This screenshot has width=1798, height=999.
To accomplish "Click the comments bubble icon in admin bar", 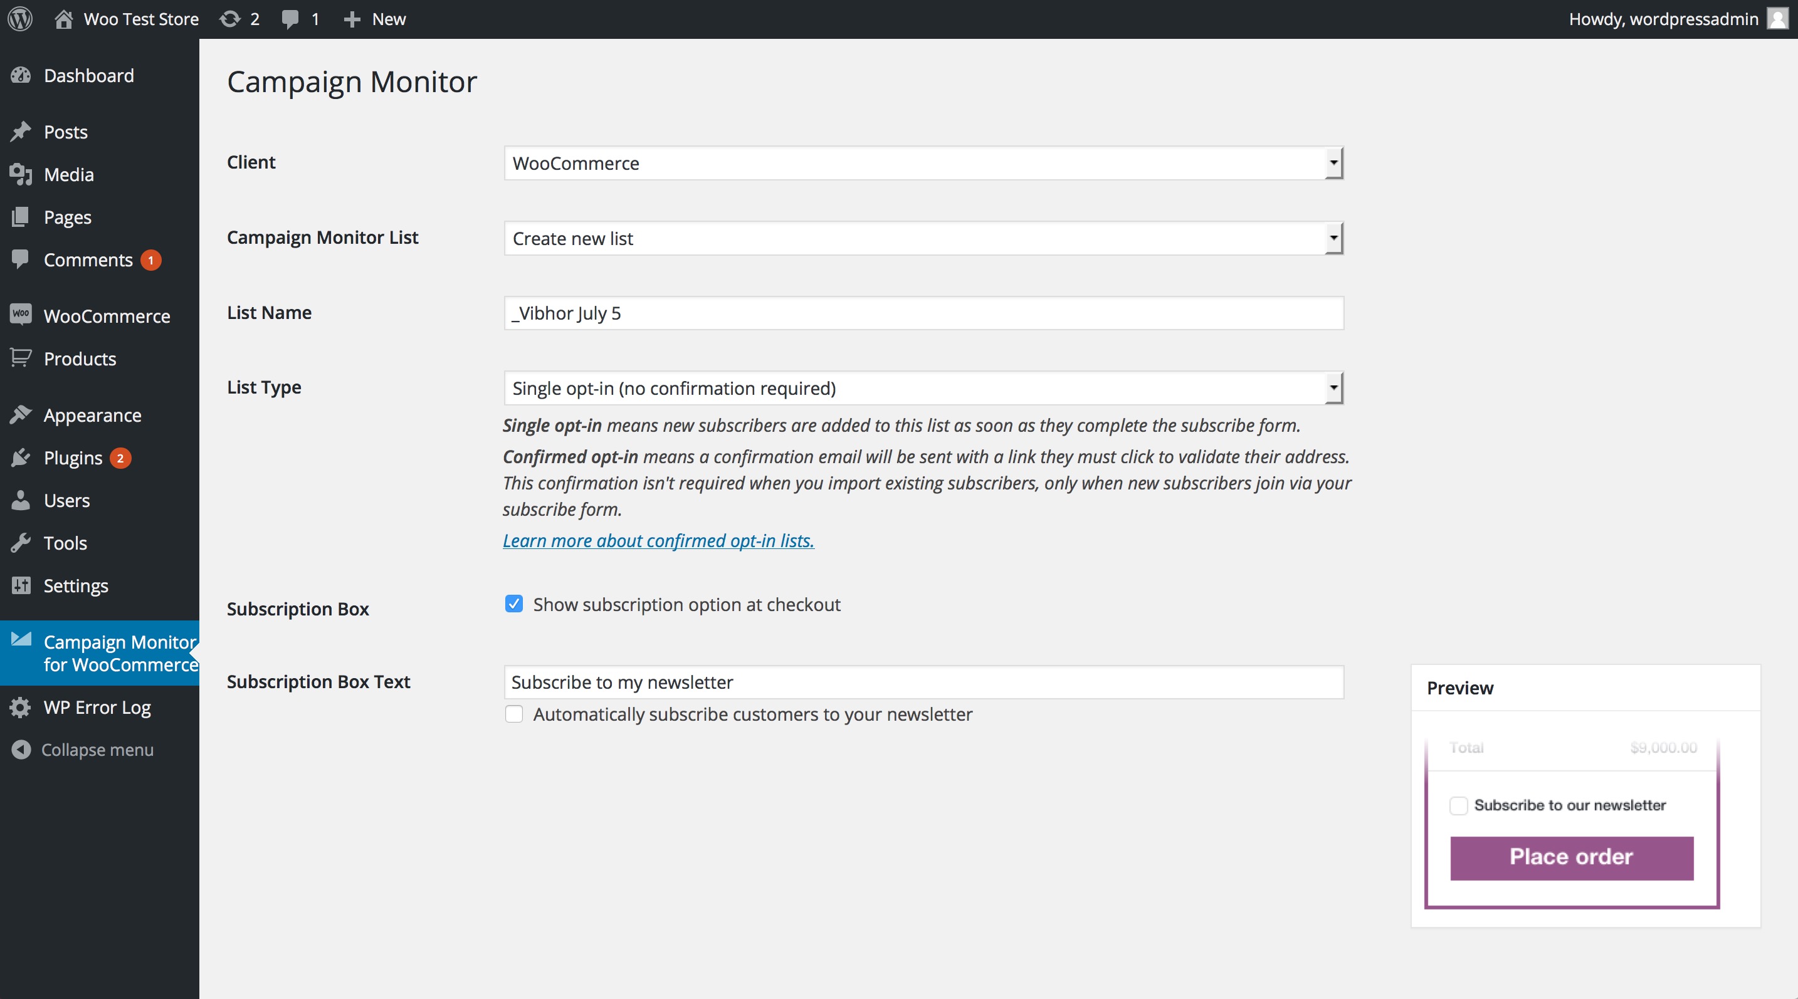I will pos(290,19).
